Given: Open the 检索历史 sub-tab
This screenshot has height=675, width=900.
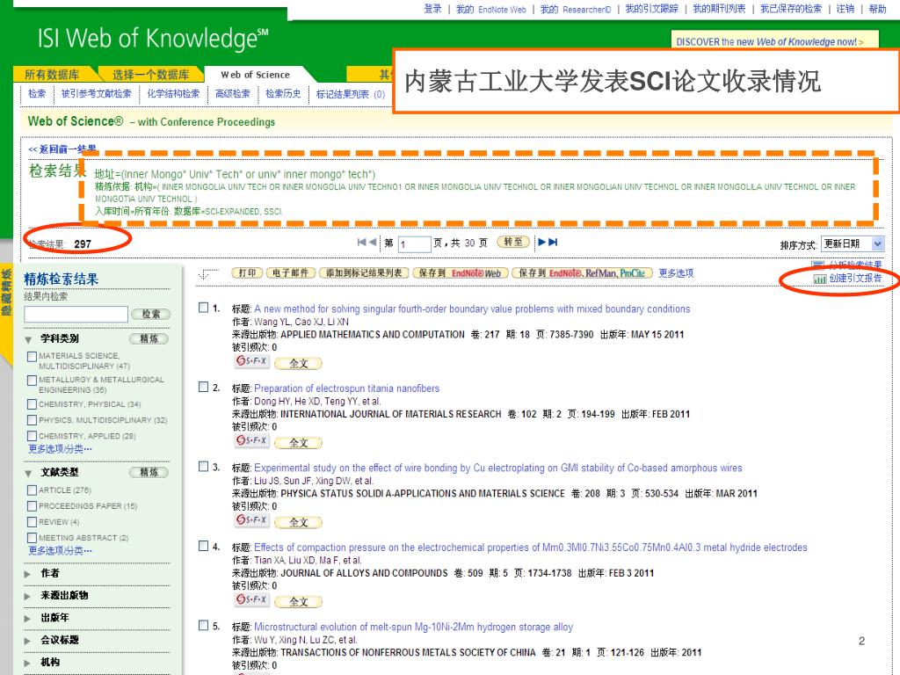Looking at the screenshot, I should [283, 93].
